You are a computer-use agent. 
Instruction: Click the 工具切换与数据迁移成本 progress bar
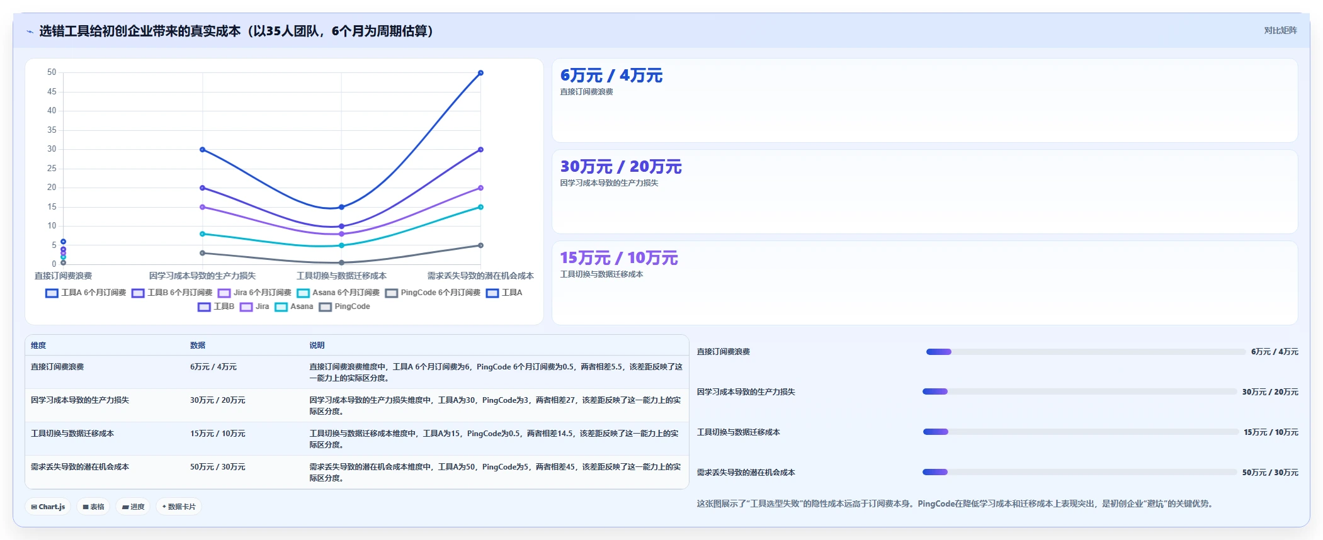(1081, 432)
